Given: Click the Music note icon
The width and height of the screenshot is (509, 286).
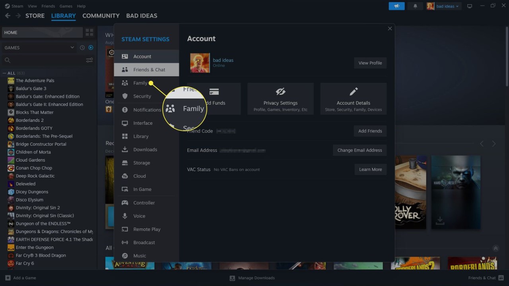Looking at the screenshot, I should tap(125, 256).
